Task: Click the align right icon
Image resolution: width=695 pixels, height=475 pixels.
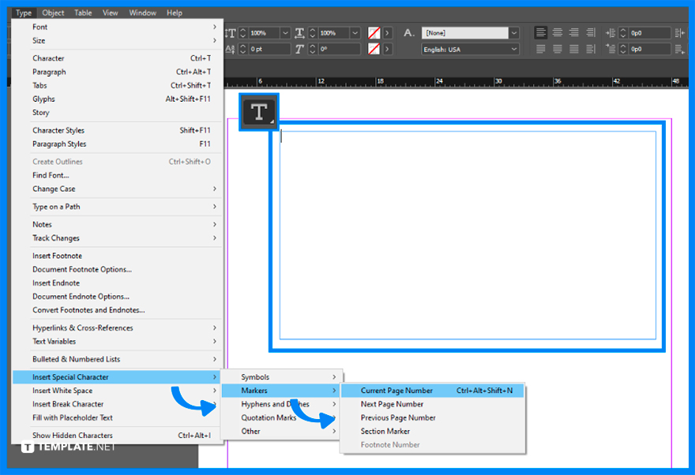Action: click(574, 32)
